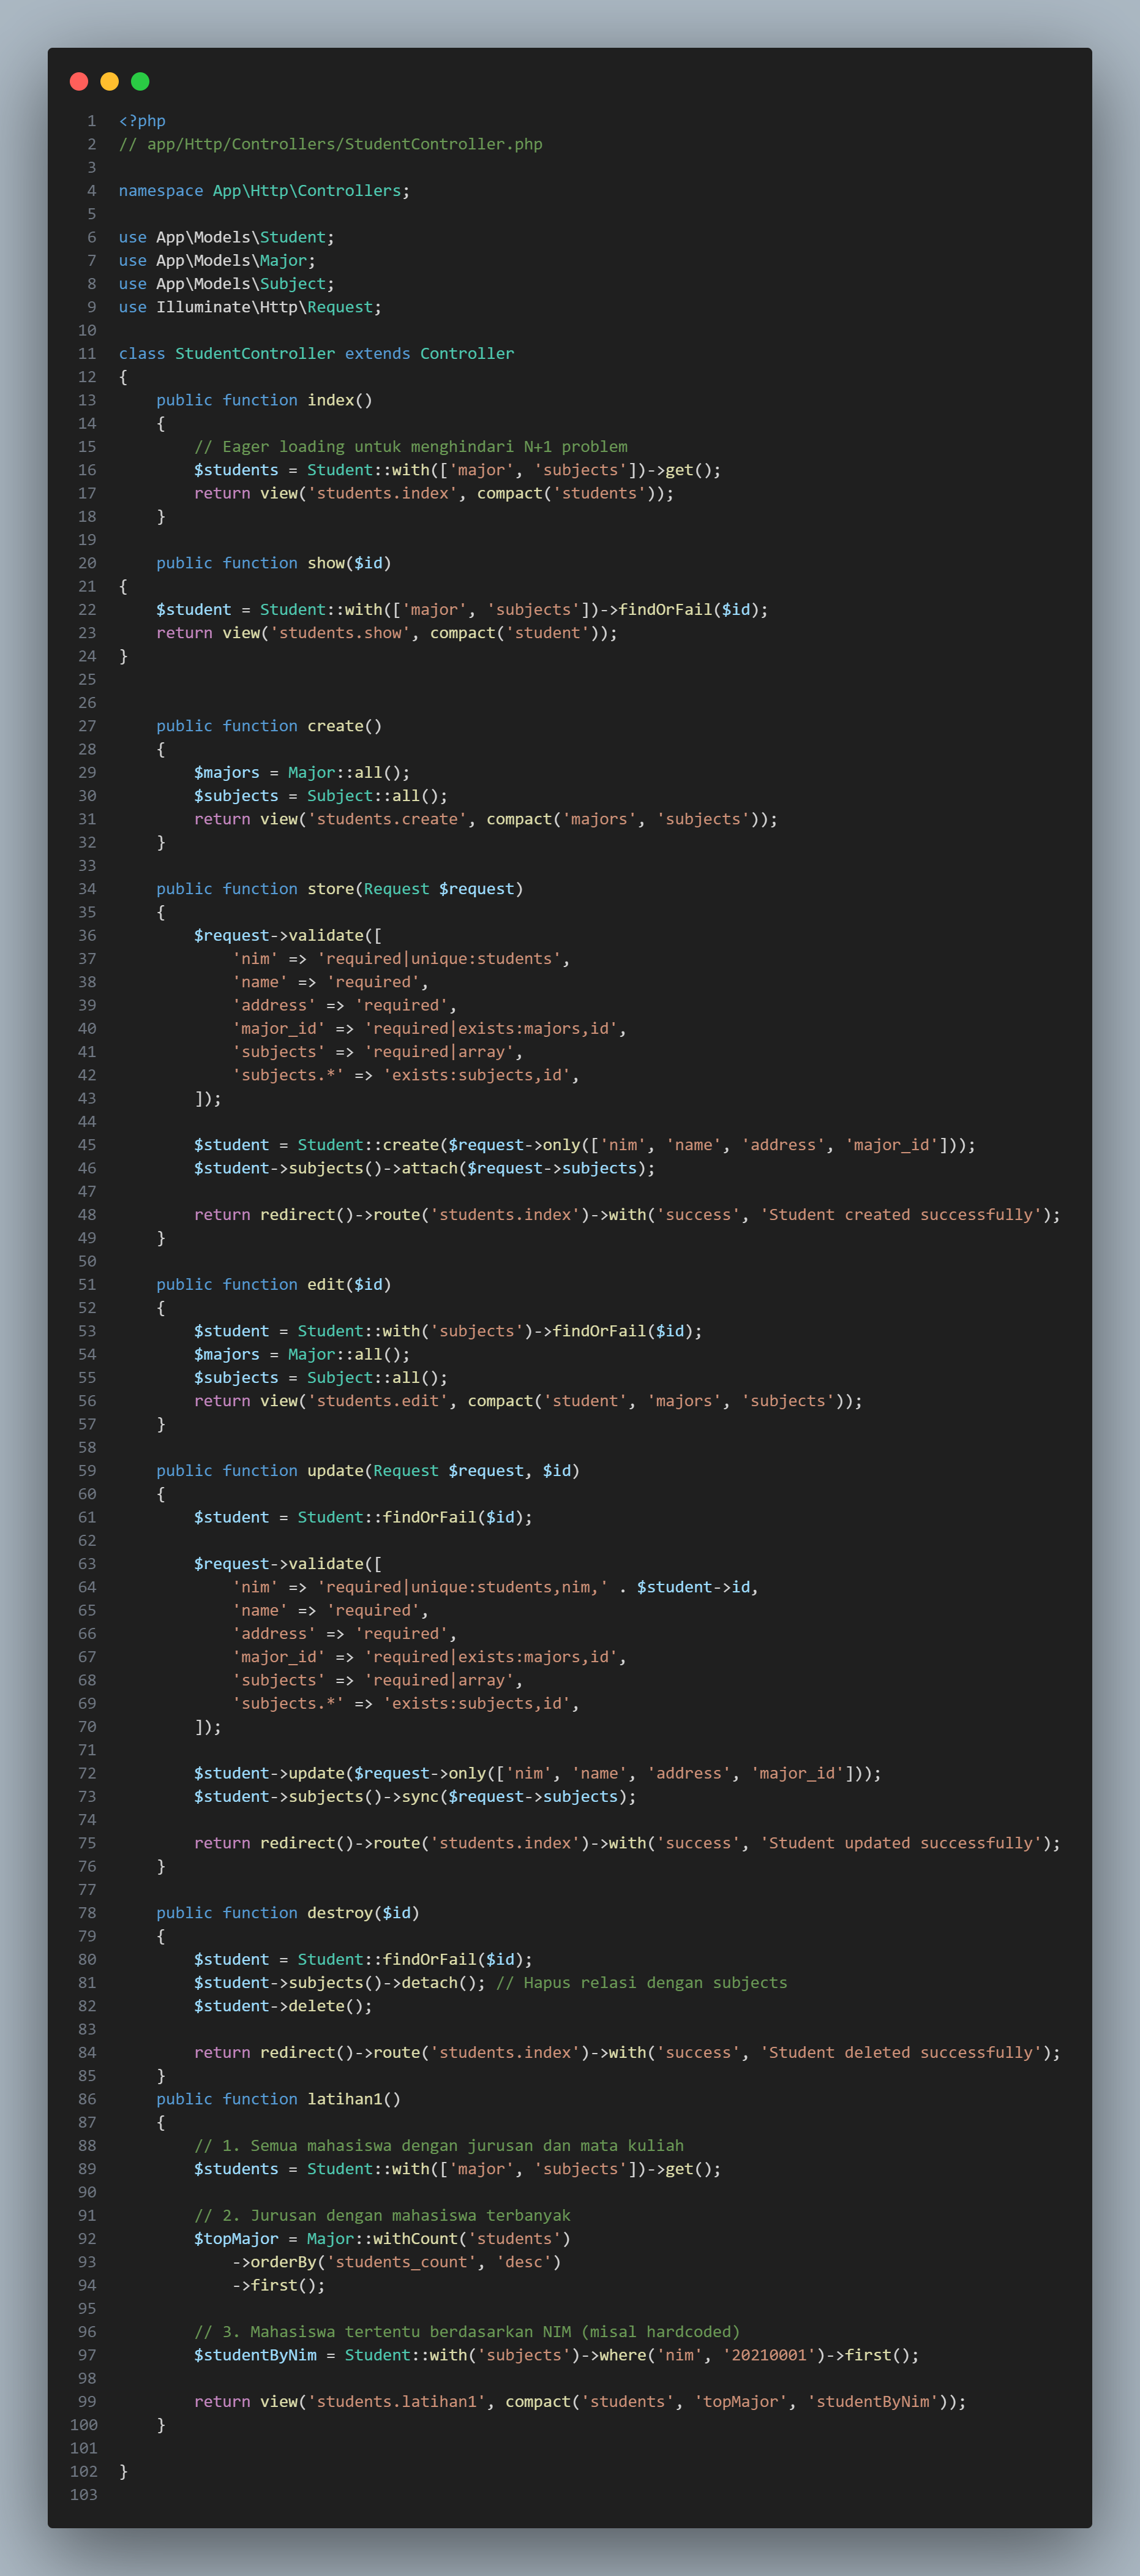Click the Eager loading comment
This screenshot has height=2576, width=1140.
pos(410,447)
